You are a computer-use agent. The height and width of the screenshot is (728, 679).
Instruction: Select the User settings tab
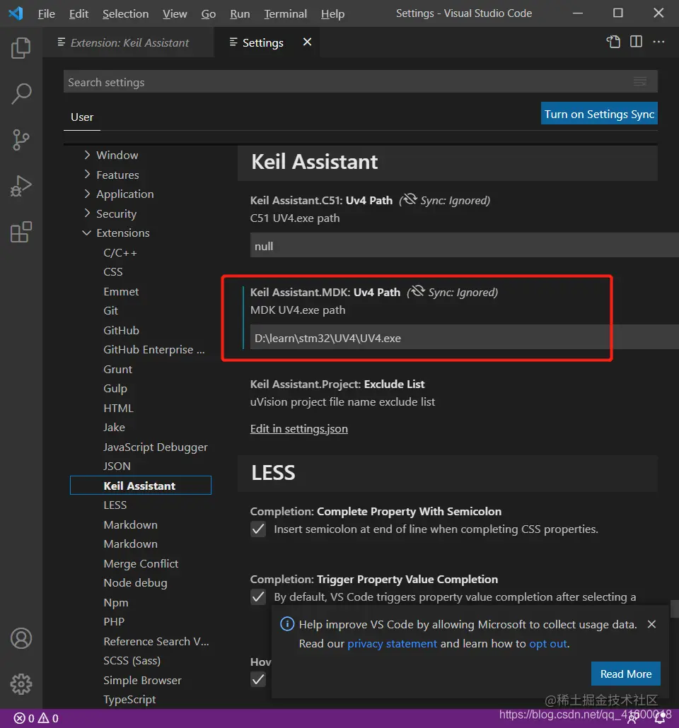[x=82, y=117]
